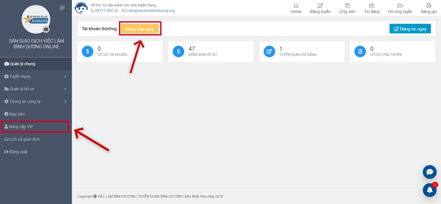The height and width of the screenshot is (204, 441).
Task: Expand Thông tin công ty submenu
Action: coord(36,102)
